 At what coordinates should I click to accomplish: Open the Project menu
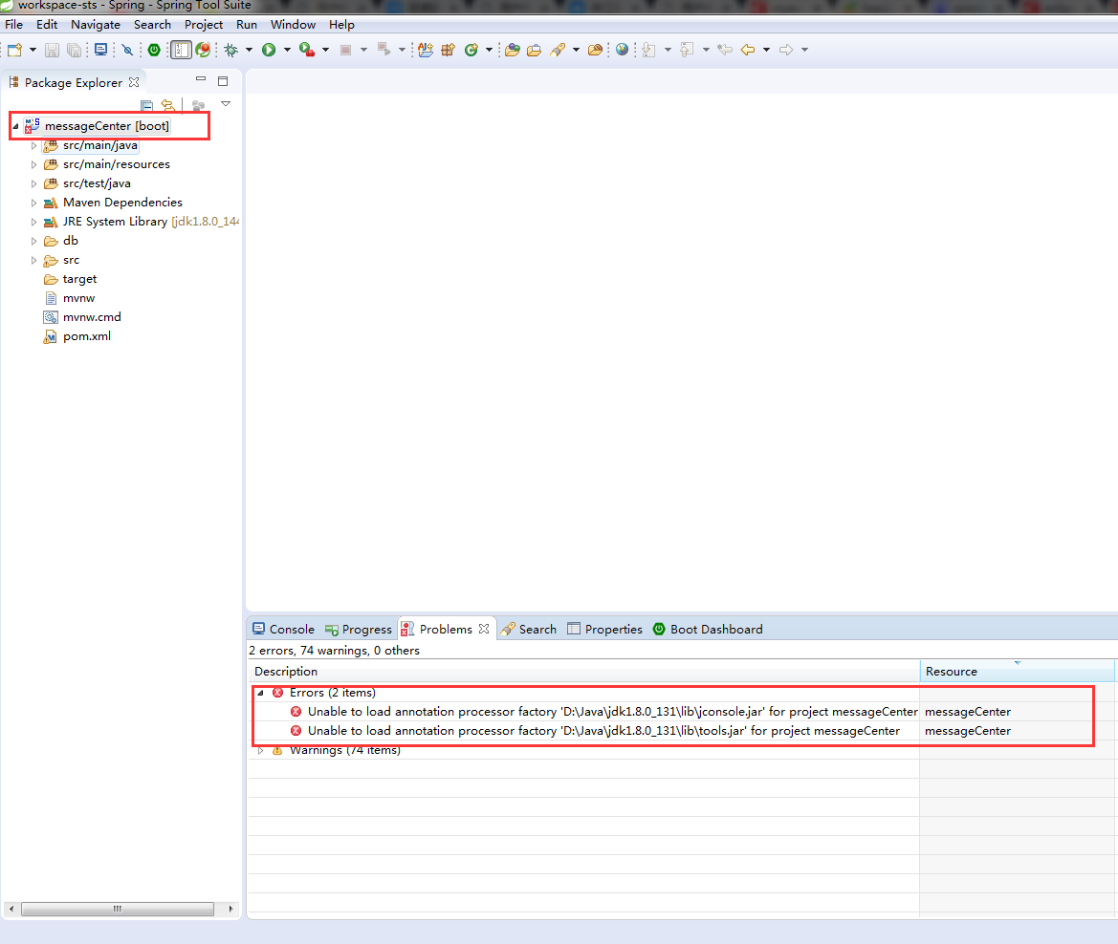click(204, 24)
